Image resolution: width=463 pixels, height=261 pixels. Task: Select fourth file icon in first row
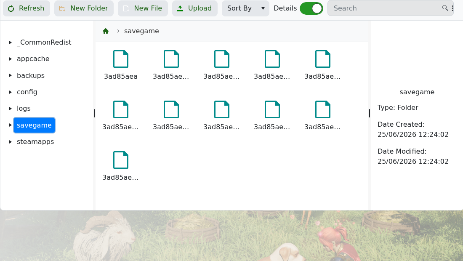(x=272, y=59)
